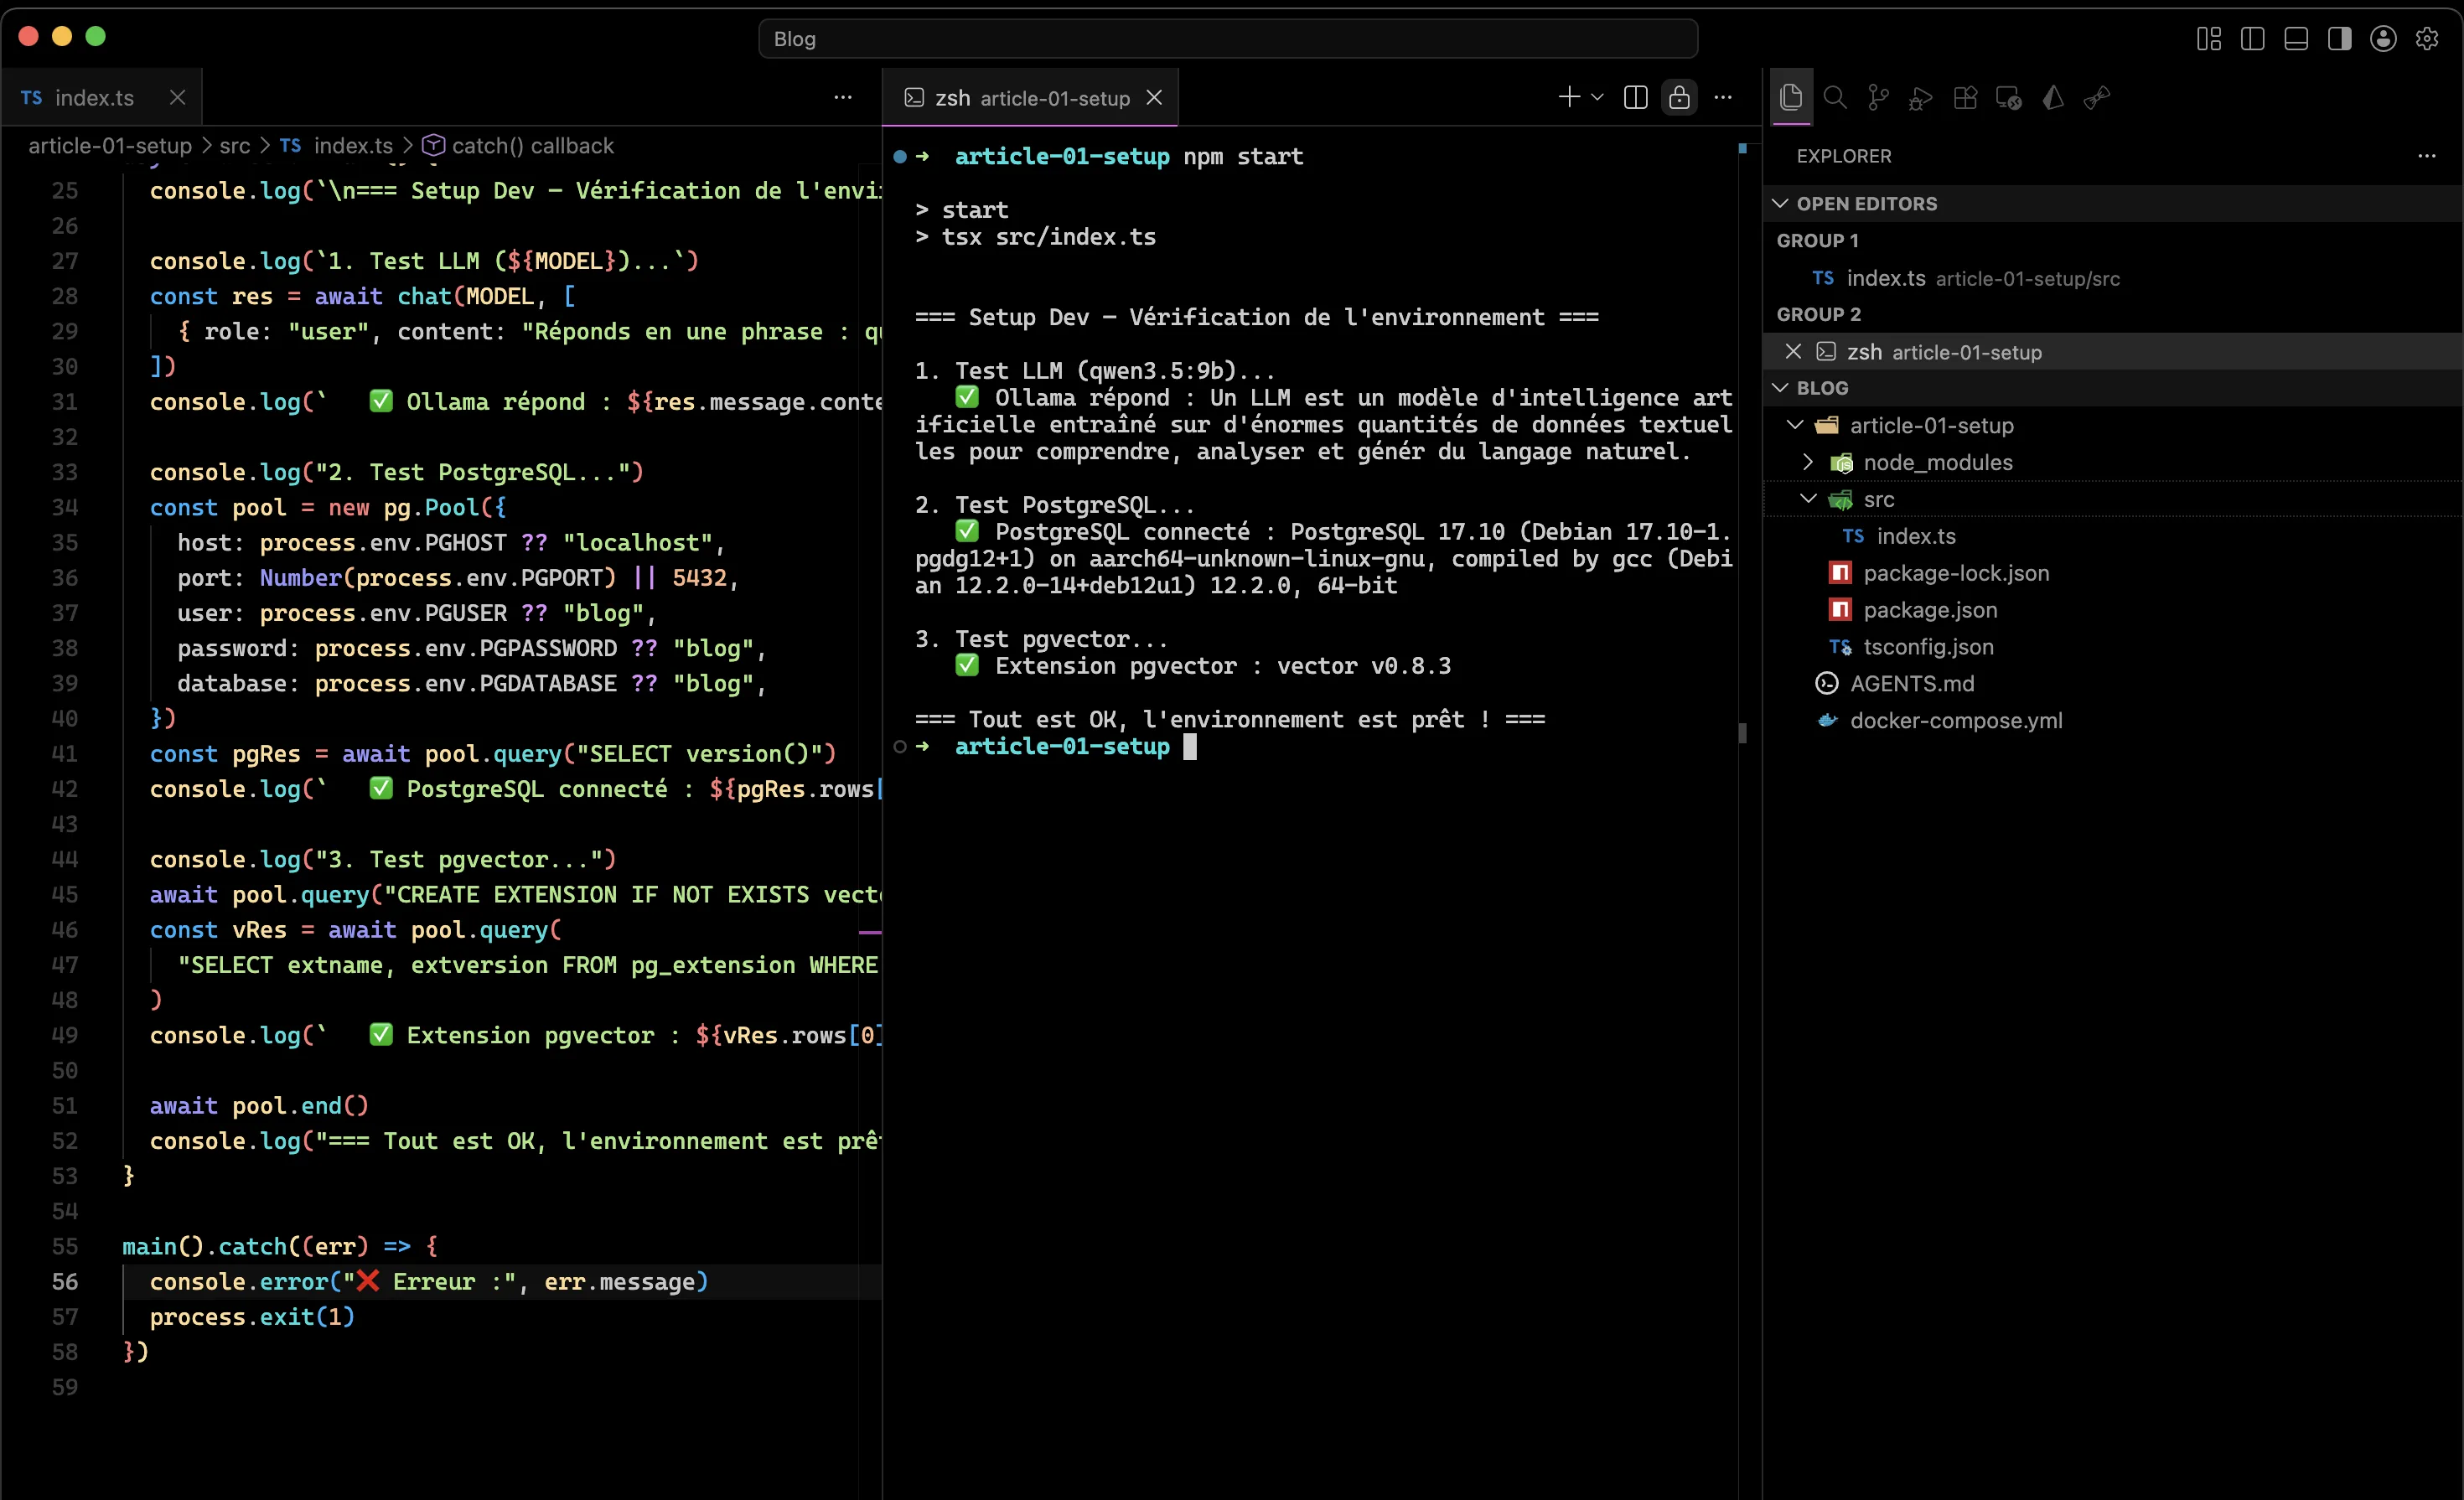Click the docker whale icon beside docker-compose.yml
The width and height of the screenshot is (2464, 1500).
pos(1827,720)
